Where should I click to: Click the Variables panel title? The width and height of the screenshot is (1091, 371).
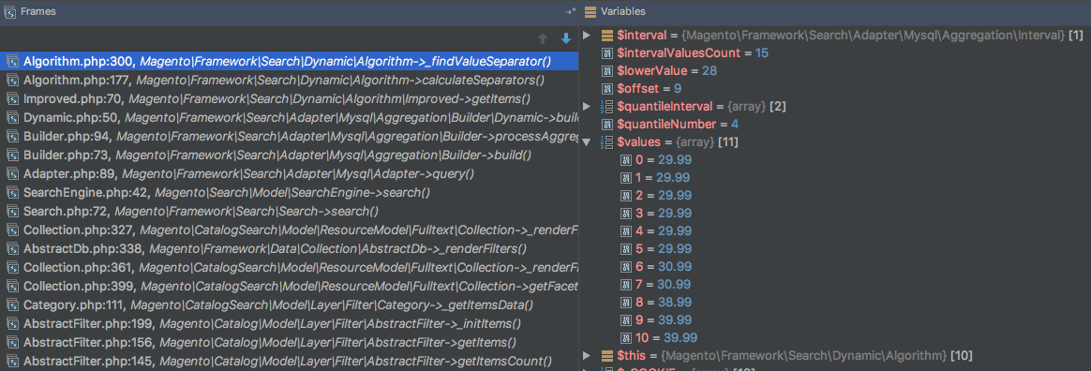[623, 11]
